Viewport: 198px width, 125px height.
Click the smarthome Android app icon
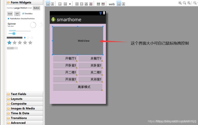point(53,20)
